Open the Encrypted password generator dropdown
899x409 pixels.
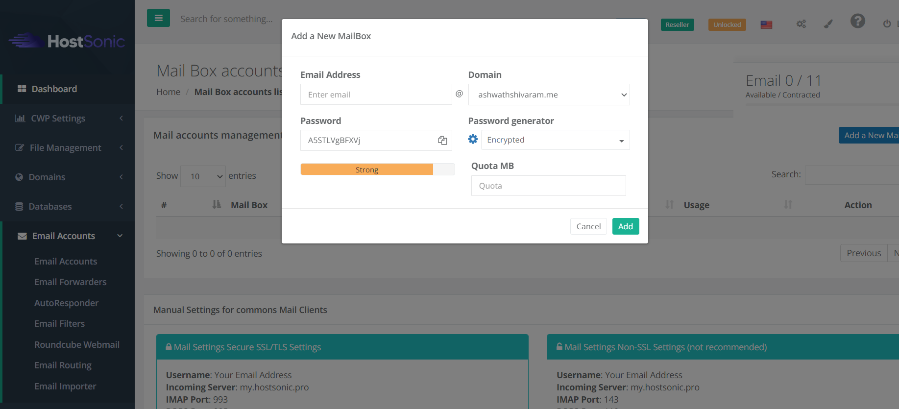[x=555, y=140]
